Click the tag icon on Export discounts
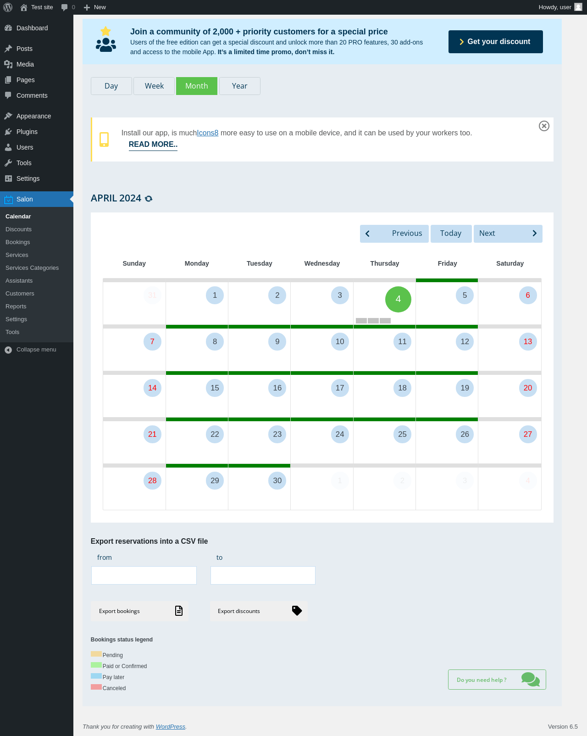Image resolution: width=587 pixels, height=736 pixels. point(297,611)
